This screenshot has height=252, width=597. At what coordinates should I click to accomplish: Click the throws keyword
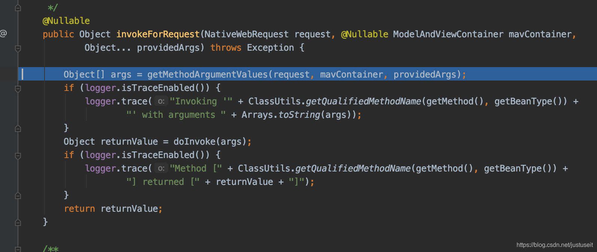[226, 48]
